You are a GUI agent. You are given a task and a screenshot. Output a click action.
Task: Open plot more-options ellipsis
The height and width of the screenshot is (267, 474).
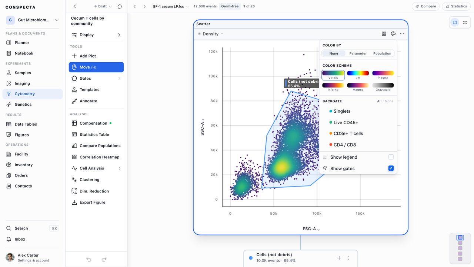(402, 34)
